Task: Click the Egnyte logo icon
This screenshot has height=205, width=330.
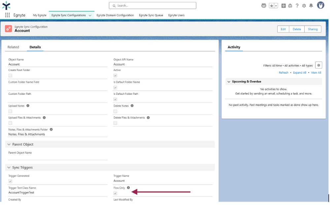Action: (6, 6)
